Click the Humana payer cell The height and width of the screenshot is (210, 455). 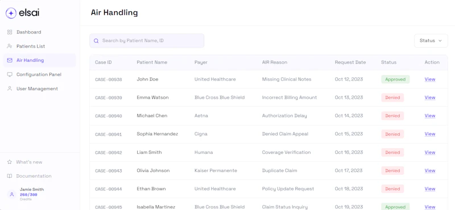point(204,152)
